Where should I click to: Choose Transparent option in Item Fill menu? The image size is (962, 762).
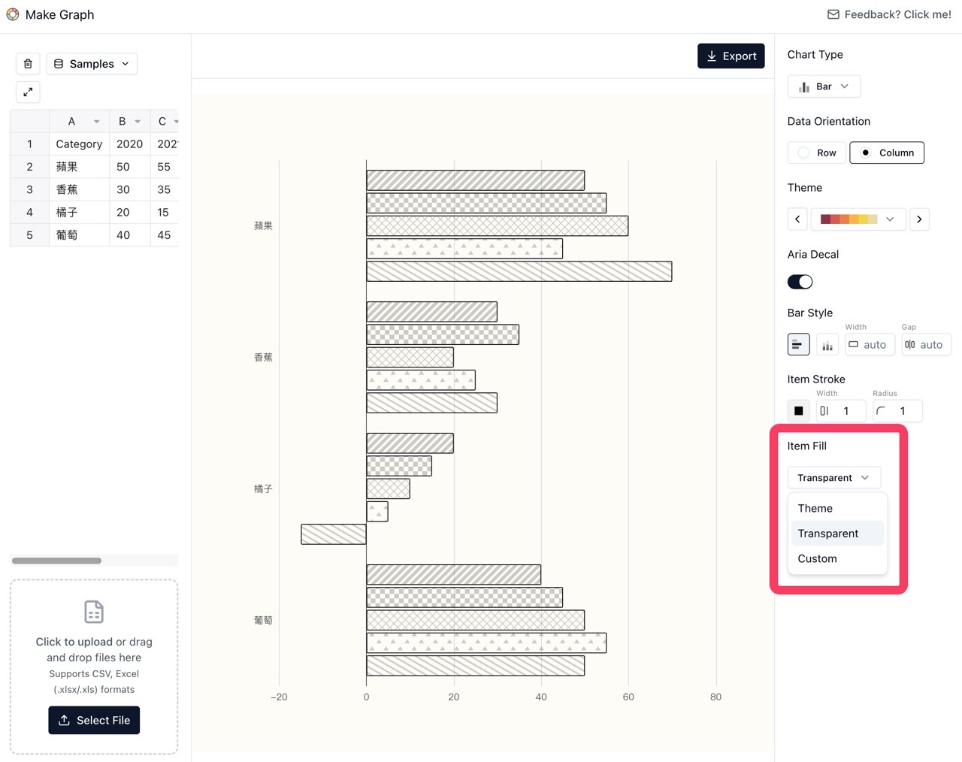[x=837, y=534]
